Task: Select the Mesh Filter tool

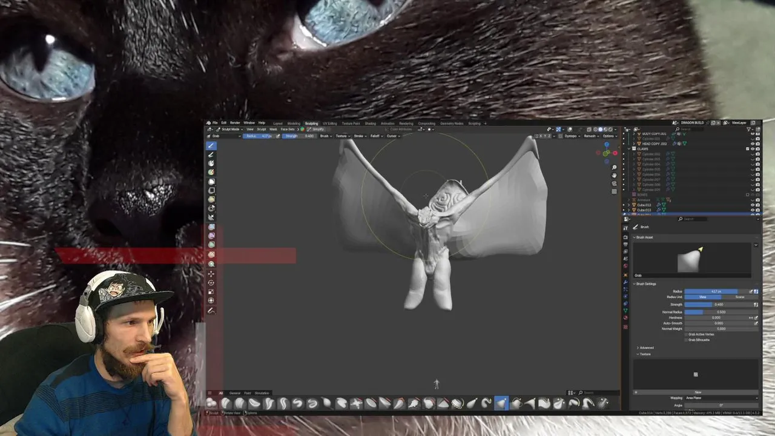Action: 211,226
